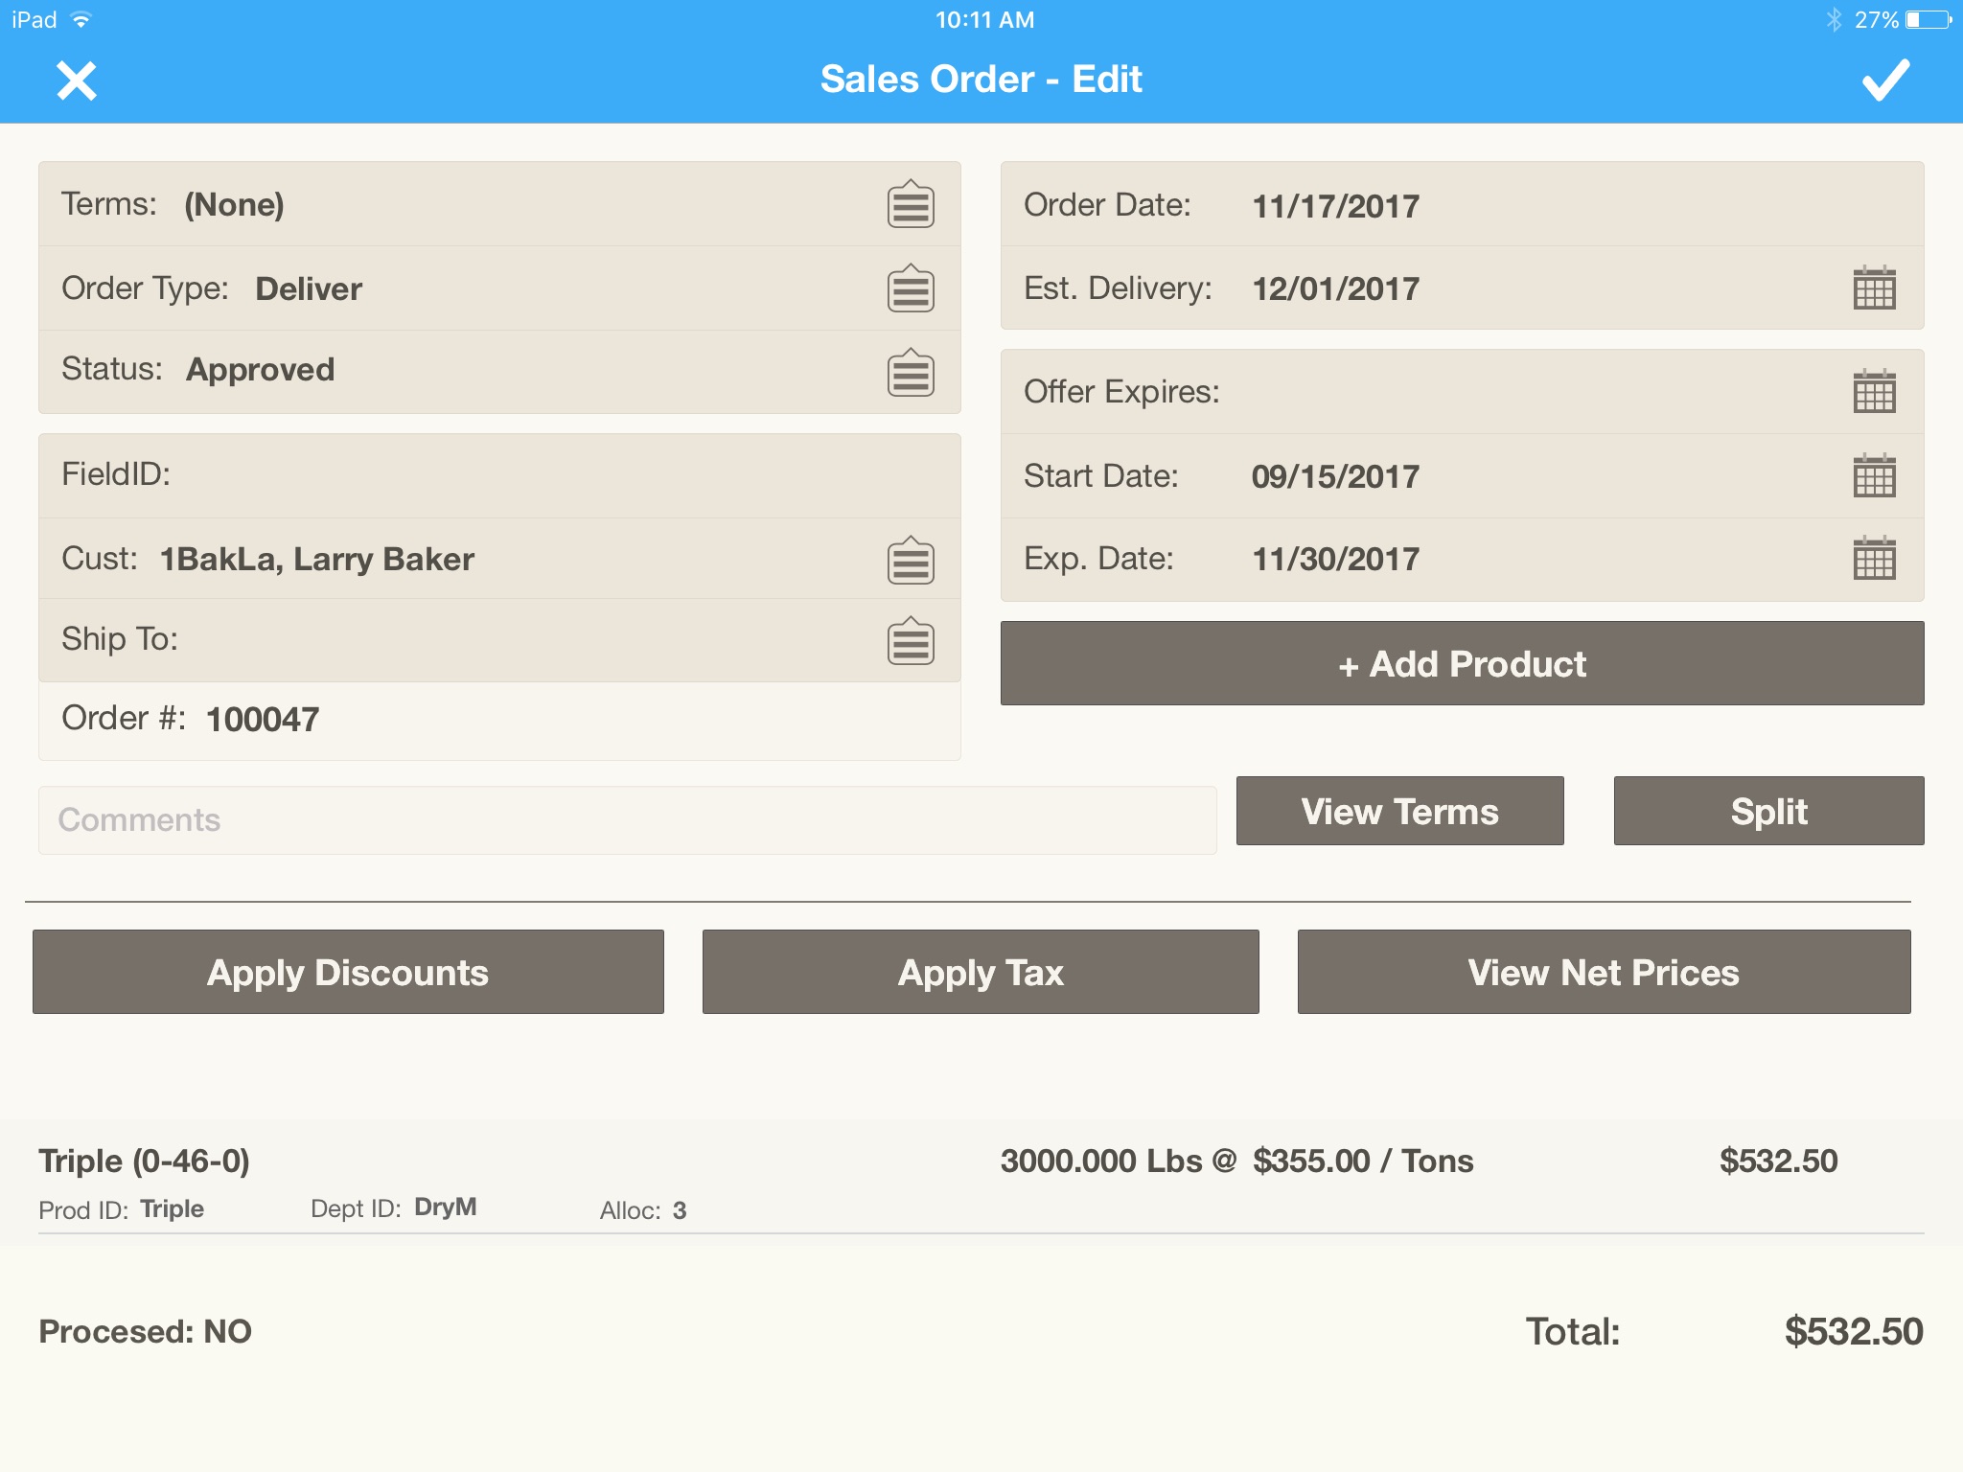
Task: Tap the View Terms button
Action: [1399, 811]
